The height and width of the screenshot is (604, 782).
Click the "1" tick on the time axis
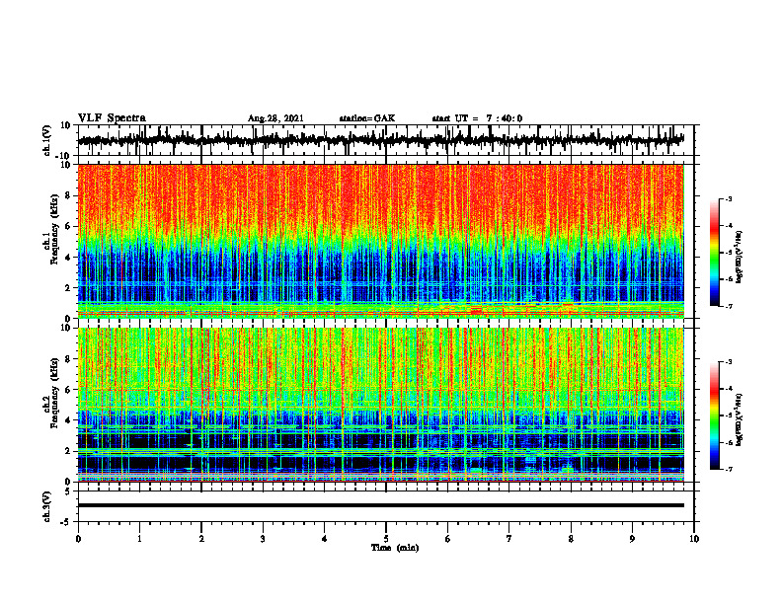click(x=139, y=539)
